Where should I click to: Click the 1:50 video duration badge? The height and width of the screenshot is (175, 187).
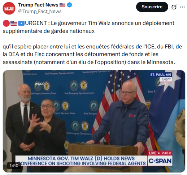click(14, 166)
